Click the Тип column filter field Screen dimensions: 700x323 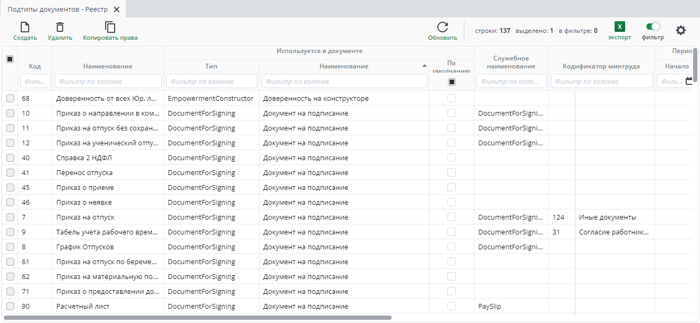211,81
